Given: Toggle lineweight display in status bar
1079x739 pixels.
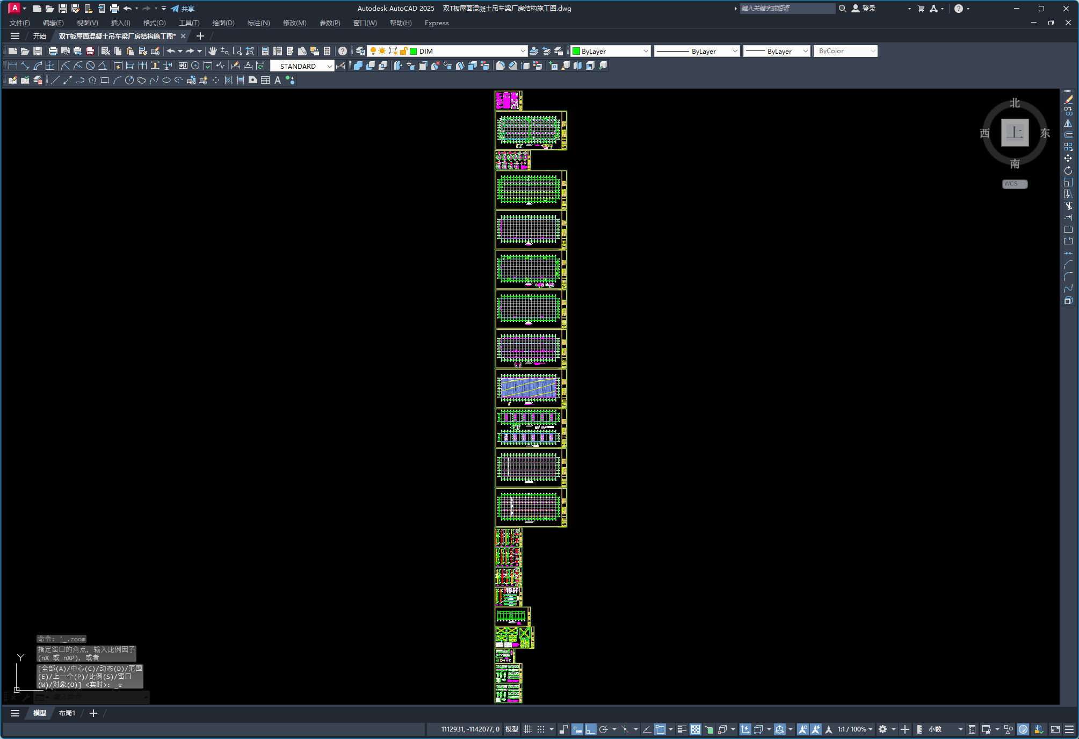Looking at the screenshot, I should (682, 729).
